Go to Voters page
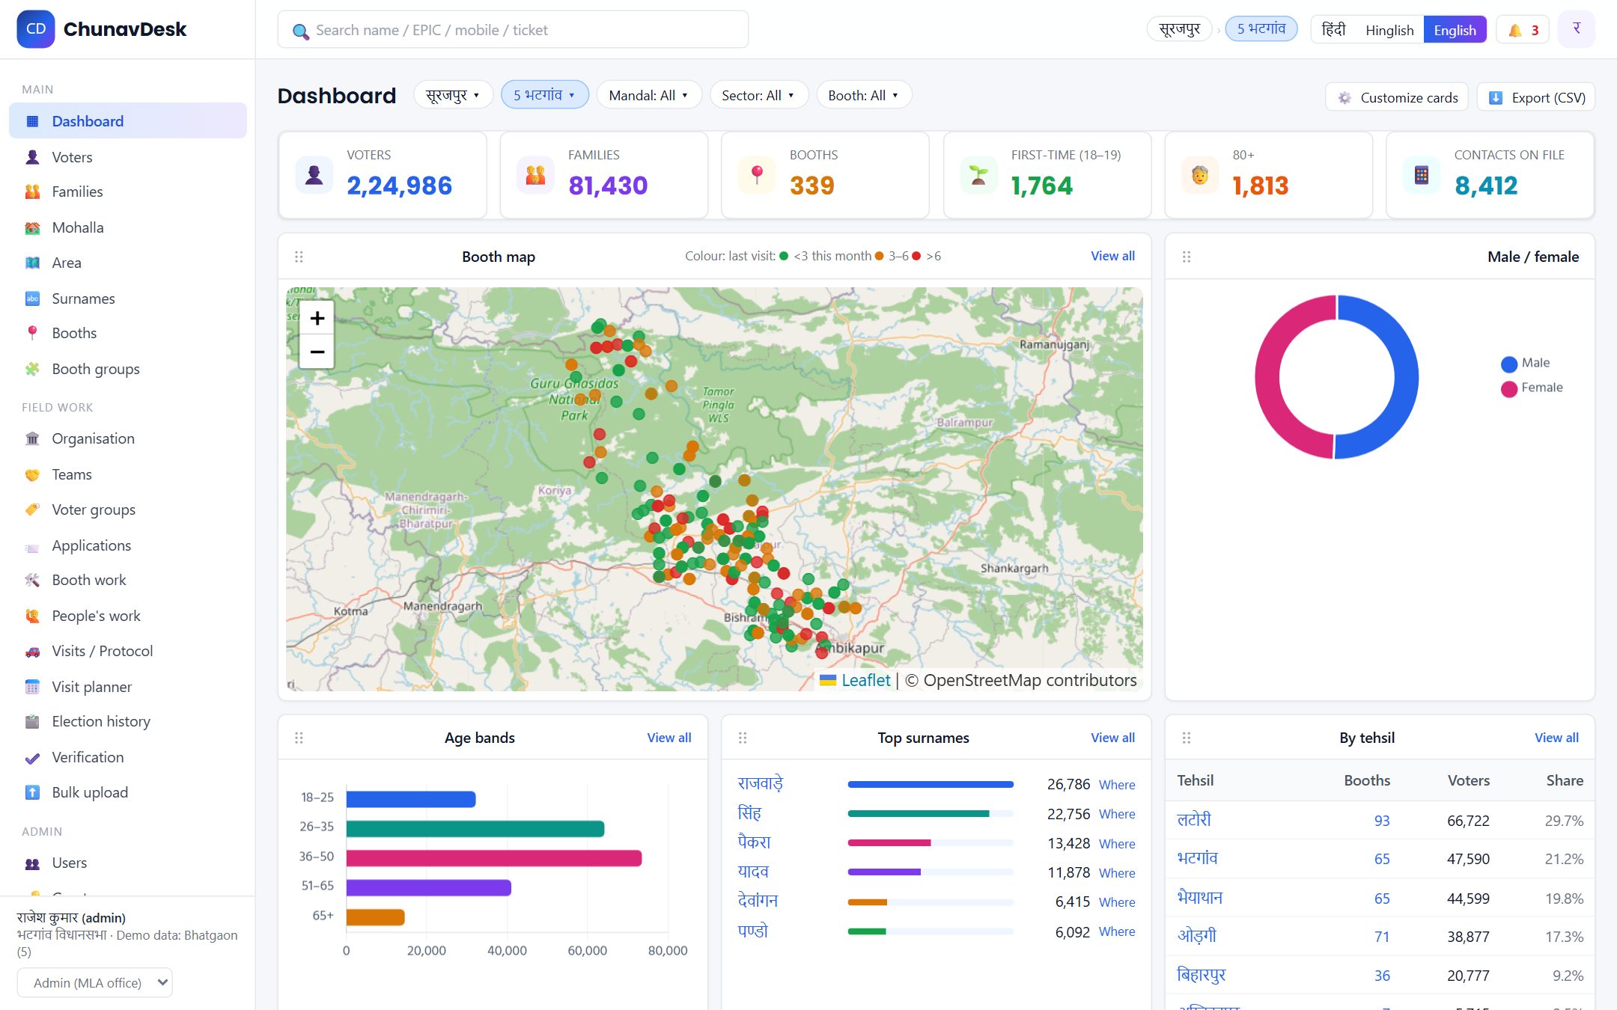This screenshot has width=1617, height=1010. pyautogui.click(x=127, y=157)
